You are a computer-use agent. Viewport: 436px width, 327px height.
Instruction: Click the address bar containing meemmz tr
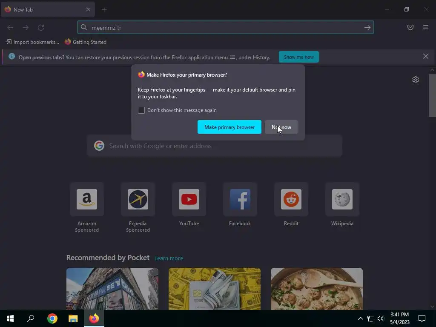point(226,28)
